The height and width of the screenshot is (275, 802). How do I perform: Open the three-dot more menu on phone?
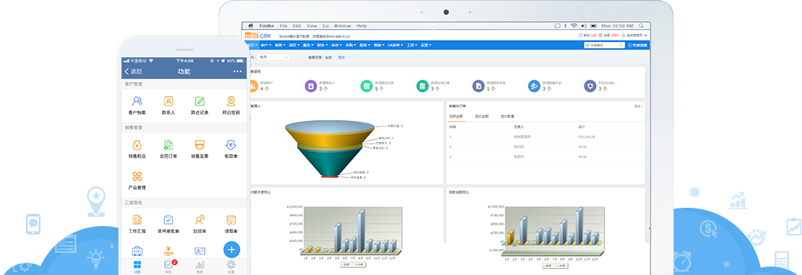pos(238,72)
